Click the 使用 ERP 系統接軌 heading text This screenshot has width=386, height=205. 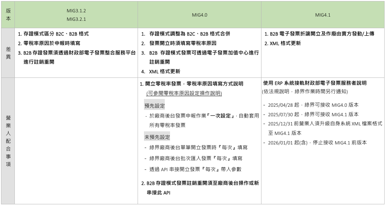315,83
